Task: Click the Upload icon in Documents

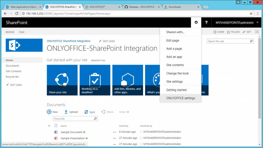Action: (66, 112)
